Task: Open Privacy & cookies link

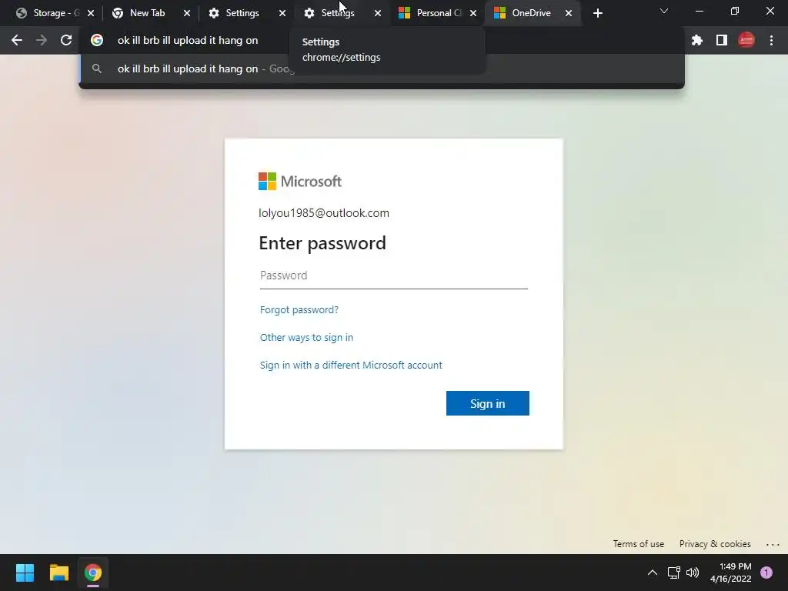Action: (715, 544)
